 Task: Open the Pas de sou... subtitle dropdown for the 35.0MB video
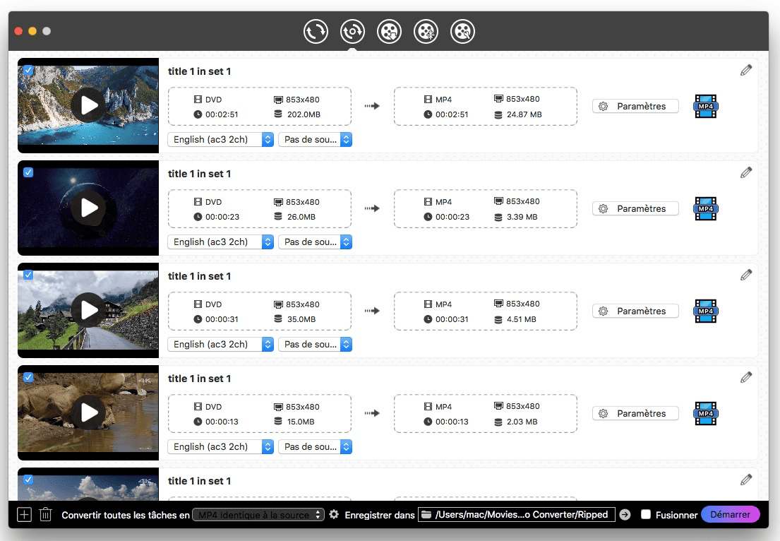pos(315,345)
